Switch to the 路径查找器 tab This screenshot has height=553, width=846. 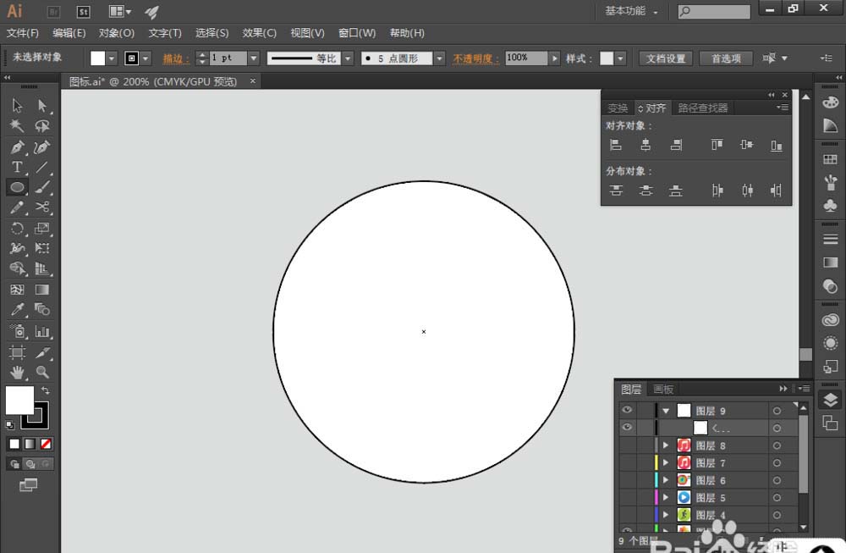point(702,108)
